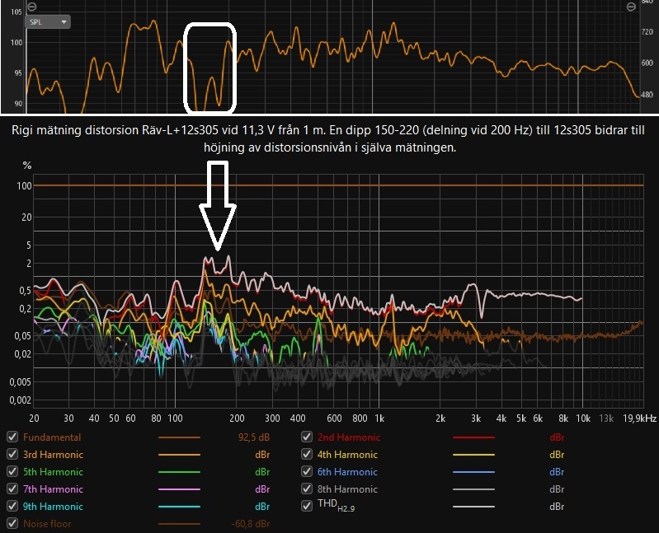
Task: Click the 2nd Harmonic legend label
Action: pos(349,437)
